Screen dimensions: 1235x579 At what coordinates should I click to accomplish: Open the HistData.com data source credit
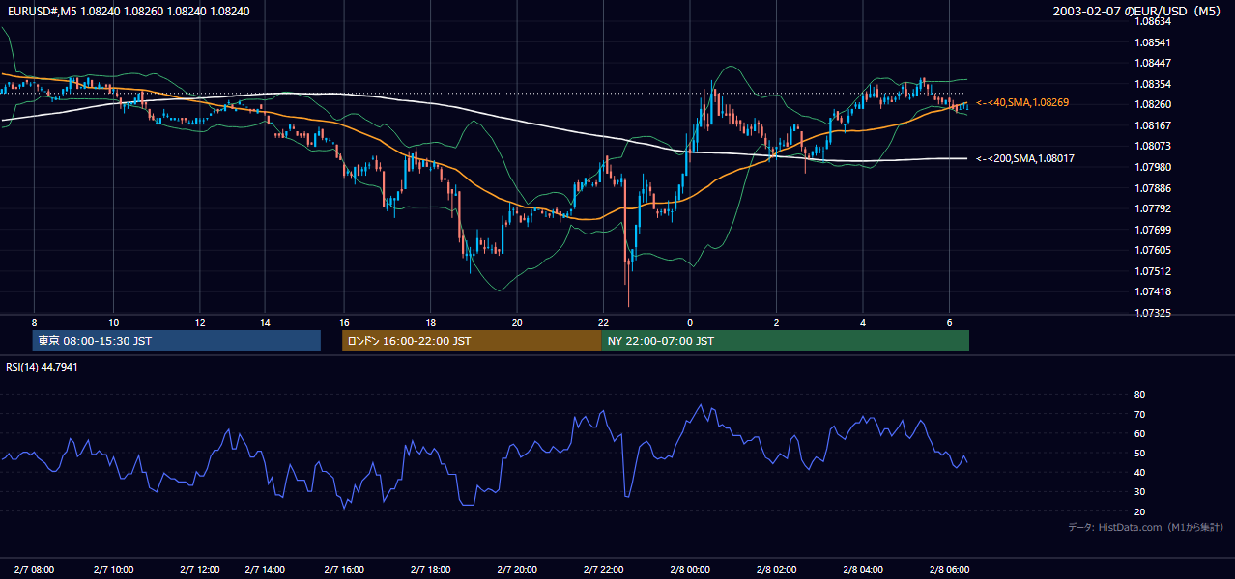click(1146, 527)
